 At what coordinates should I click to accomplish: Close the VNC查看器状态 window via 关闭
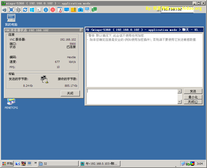tap(70, 93)
